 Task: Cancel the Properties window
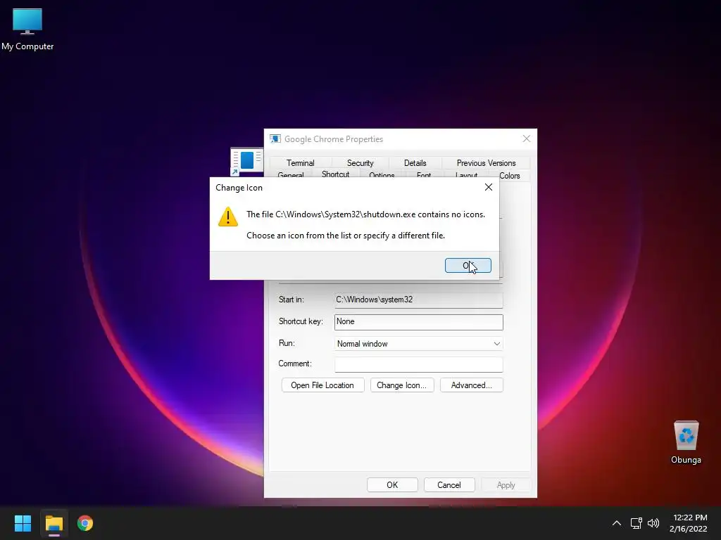tap(449, 485)
